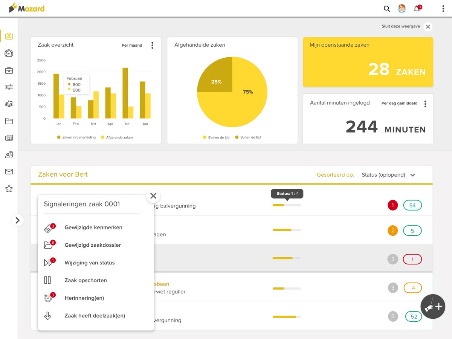Select 'Wijziging van status' menu entry
This screenshot has height=339, width=452.
pyautogui.click(x=90, y=263)
